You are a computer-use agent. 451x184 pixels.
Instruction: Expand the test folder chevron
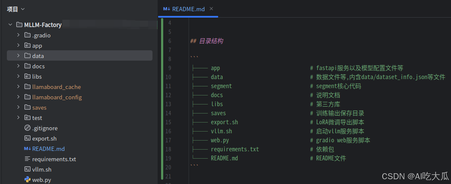coord(18,117)
